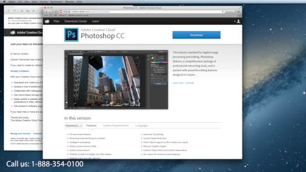The width and height of the screenshot is (306, 172).
Task: Click the 'Adobe Camera Raw 8' feature text
Action: (x=79, y=150)
